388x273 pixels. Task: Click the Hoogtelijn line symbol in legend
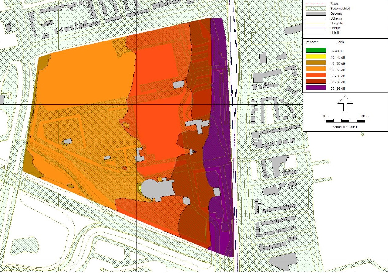(x=315, y=23)
